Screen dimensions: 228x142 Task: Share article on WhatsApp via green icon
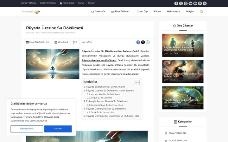[148, 42]
